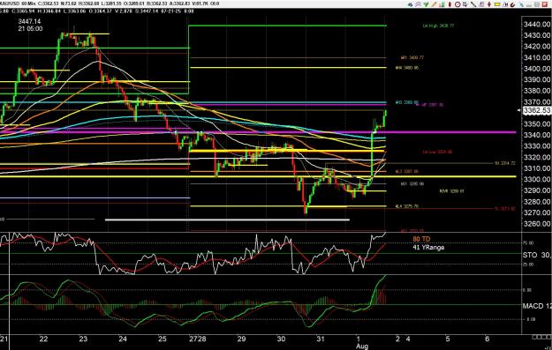
Task: Click the 3300.00 price axis label
Action: click(537, 179)
